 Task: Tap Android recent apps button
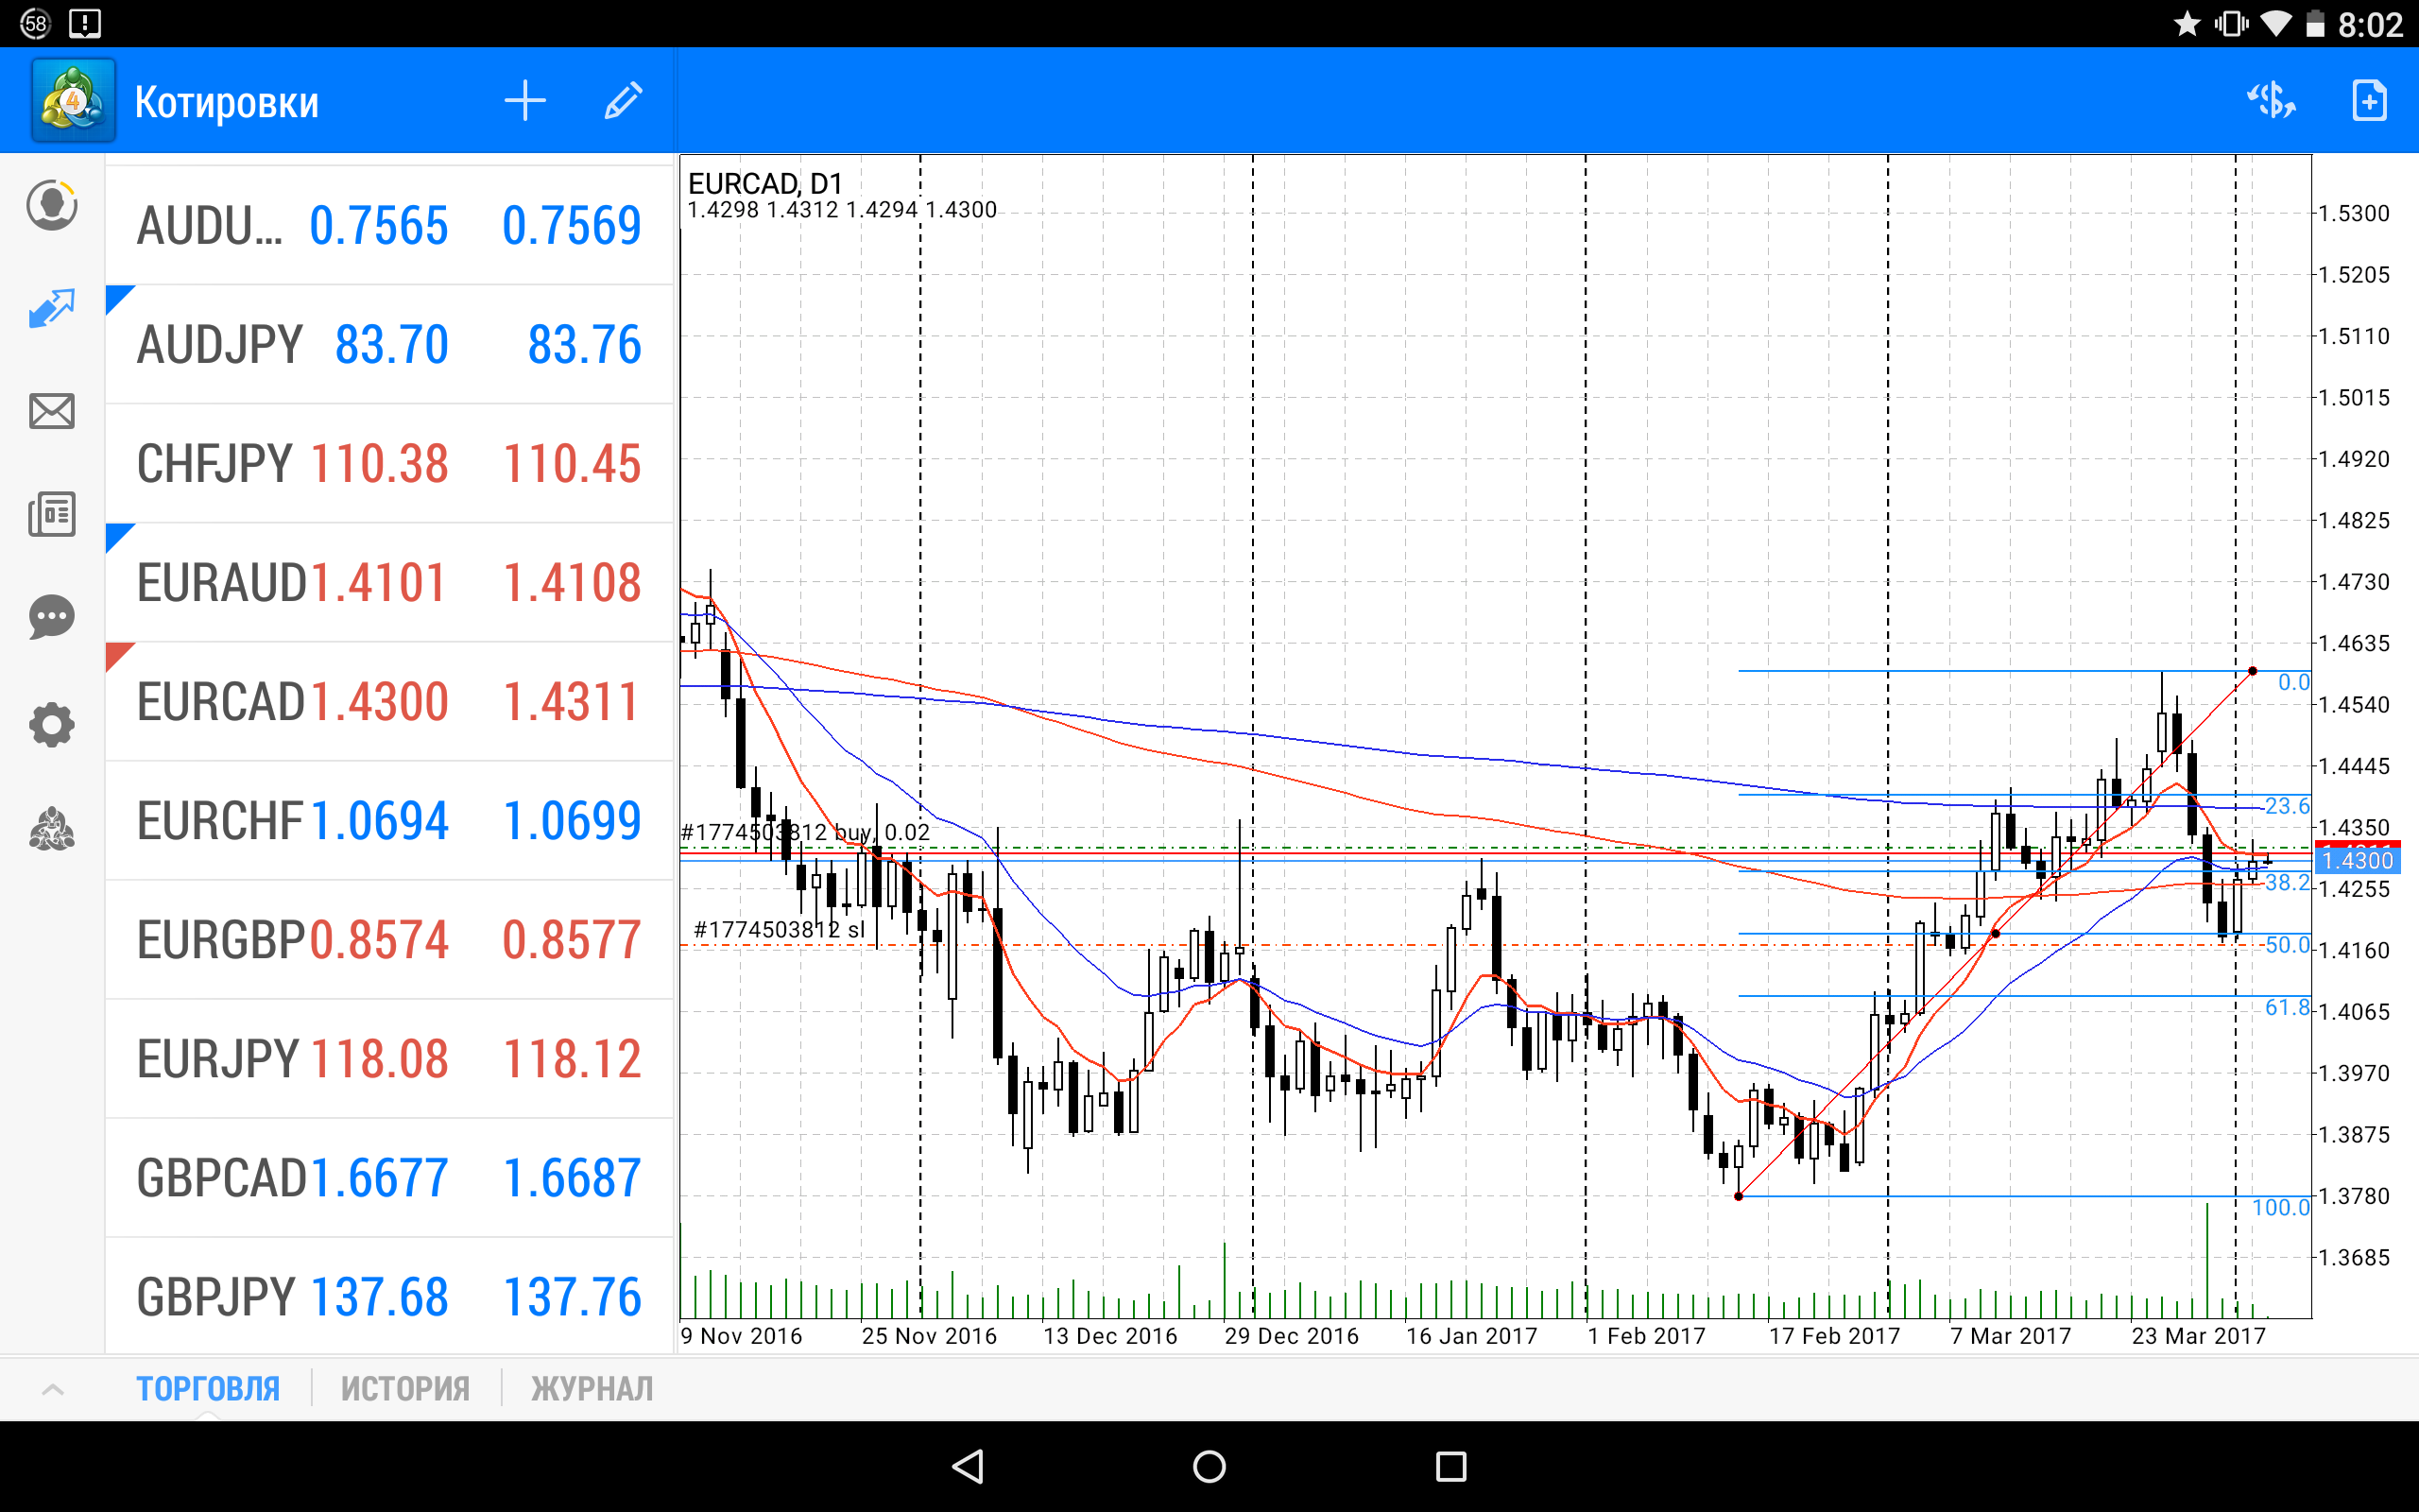(x=1451, y=1466)
